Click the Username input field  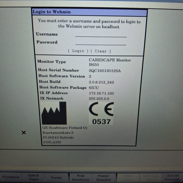coord(101,35)
